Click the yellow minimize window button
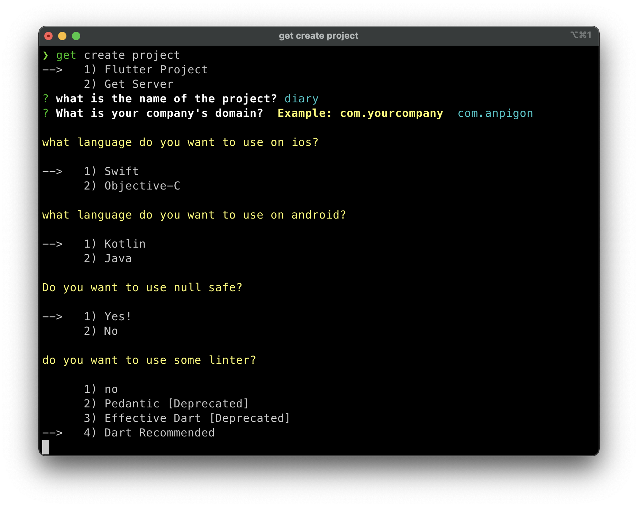This screenshot has height=507, width=638. click(62, 36)
